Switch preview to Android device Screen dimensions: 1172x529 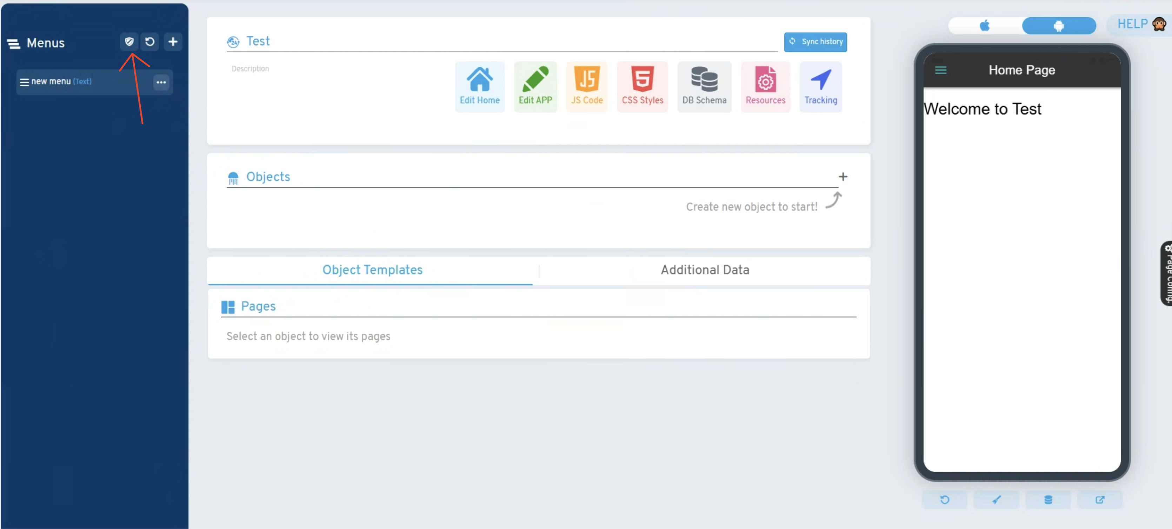click(1058, 26)
